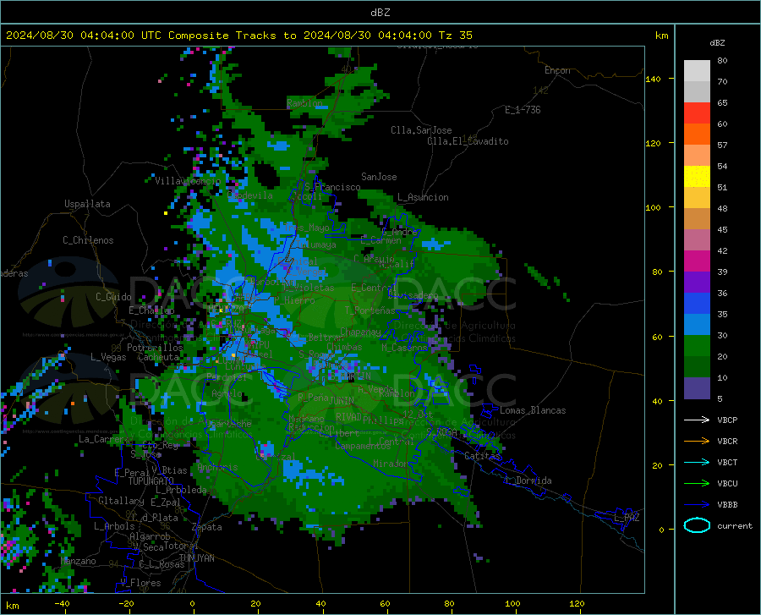Screen dimensions: 761x615
Task: Click the 'Gltallary' map label
Action: 121,501
